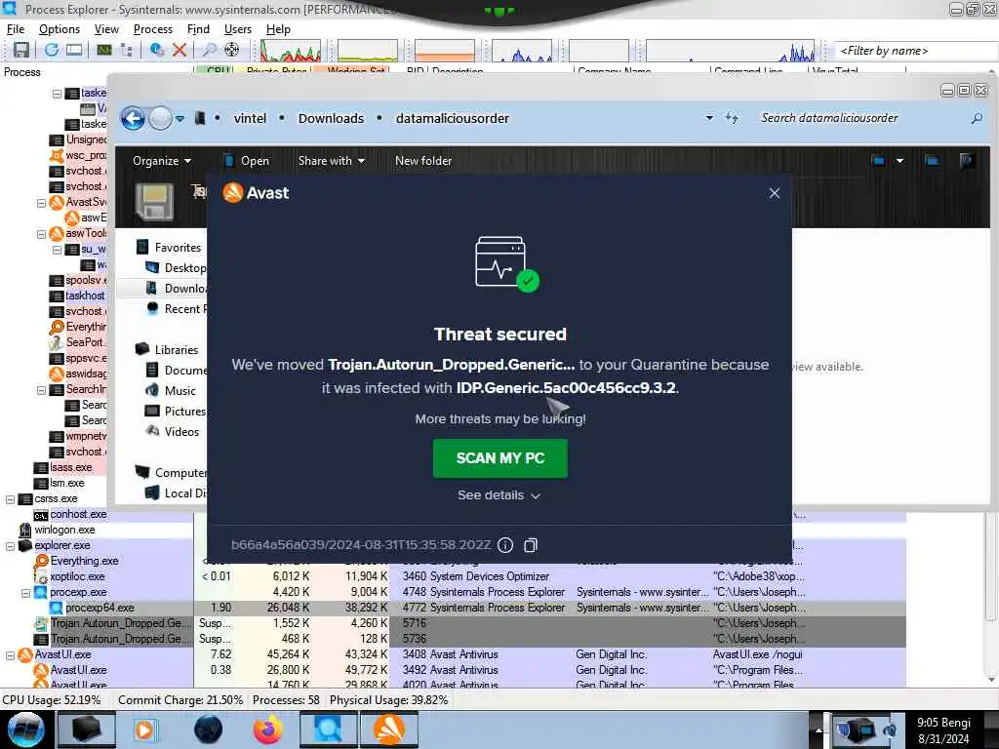Show hidden system tray icons arrow
Viewport: 999px width, 749px height.
coord(819,730)
